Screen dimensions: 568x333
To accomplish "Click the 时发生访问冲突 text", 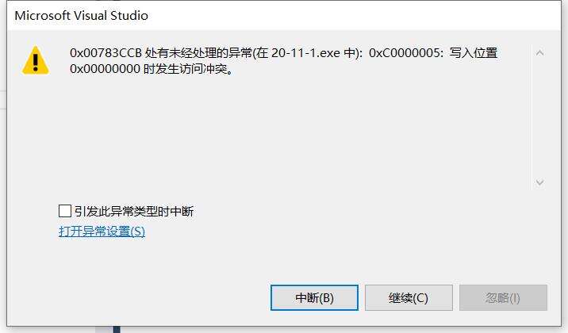I will click(185, 69).
